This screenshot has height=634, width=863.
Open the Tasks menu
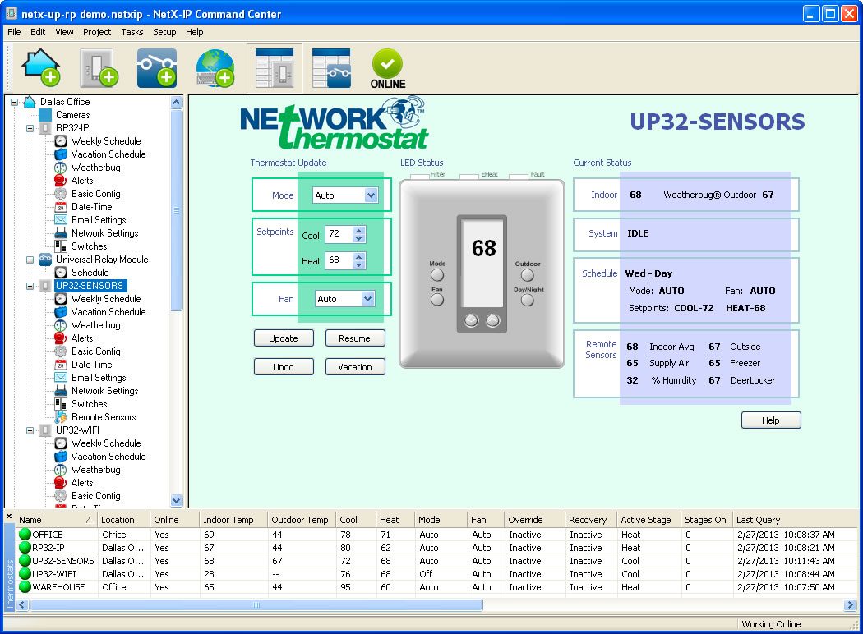point(132,32)
